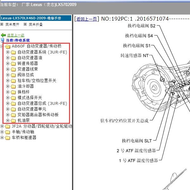This screenshot has height=190, width=190.
Task: Click folder icon of 车桥和差速器
Action: [8, 138]
